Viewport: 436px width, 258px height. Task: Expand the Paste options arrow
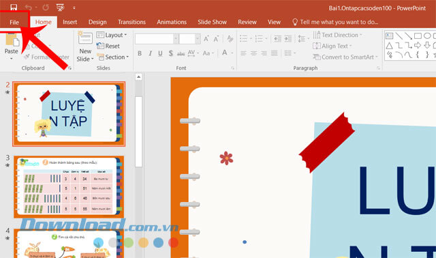12,59
